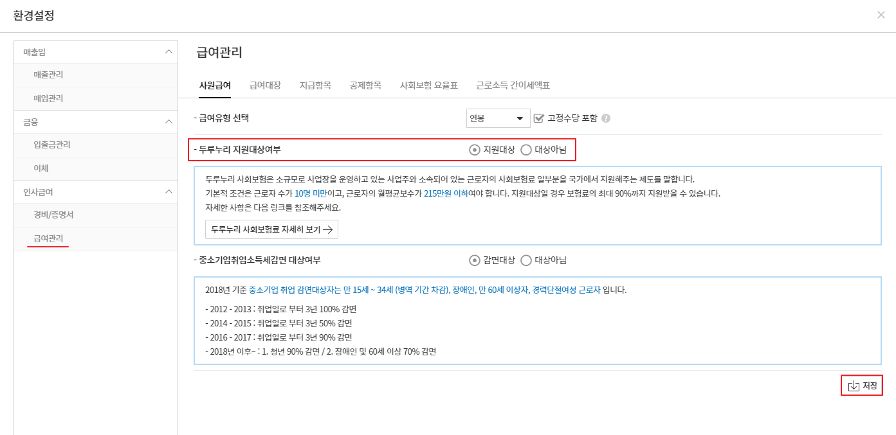The image size is (896, 435).
Task: Collapse the 매출입 sidebar section
Action: pyautogui.click(x=169, y=51)
